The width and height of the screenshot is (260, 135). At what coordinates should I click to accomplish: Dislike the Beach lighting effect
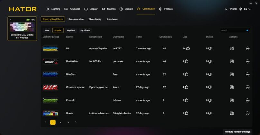tap(210, 113)
